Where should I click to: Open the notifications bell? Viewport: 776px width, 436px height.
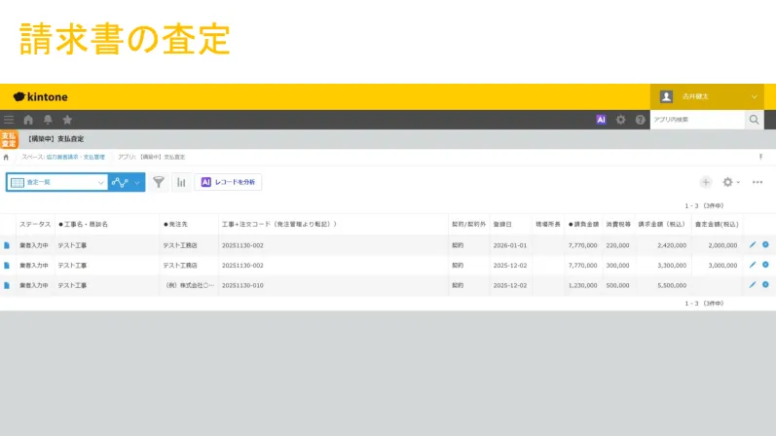tap(48, 120)
